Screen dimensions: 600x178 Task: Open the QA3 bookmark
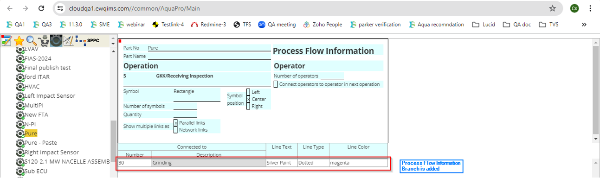coord(42,25)
